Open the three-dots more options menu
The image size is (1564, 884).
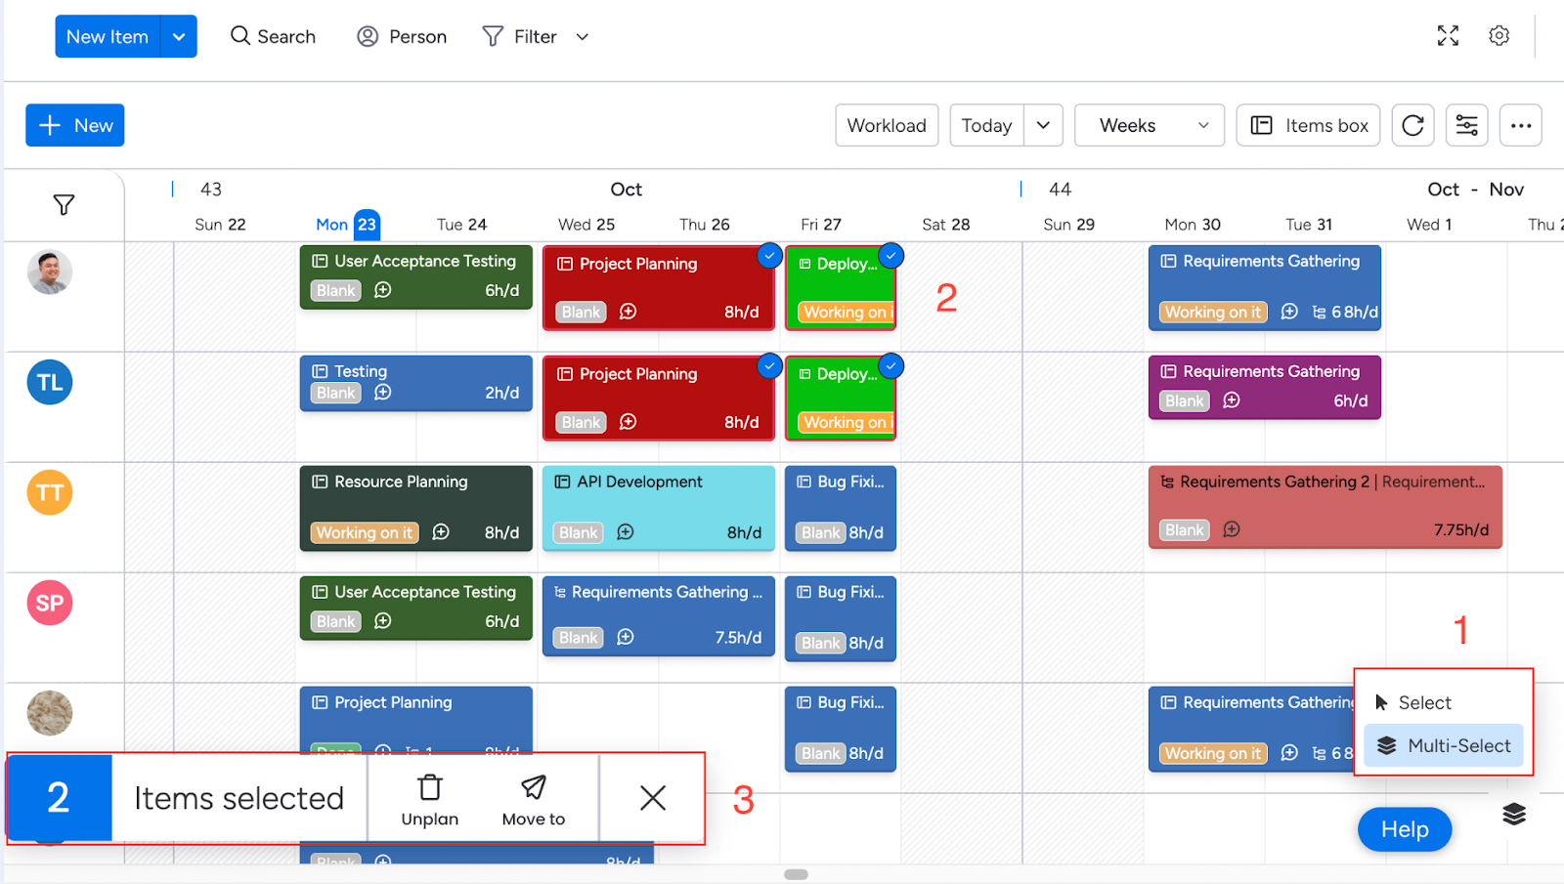pyautogui.click(x=1520, y=125)
